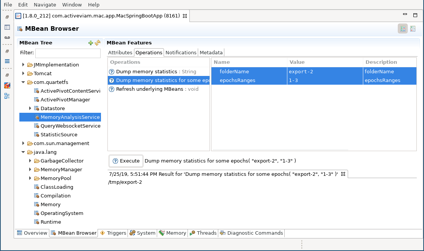Open the JVM Browser sidebar icon
Image resolution: width=424 pixels, height=251 pixels.
(x=7, y=27)
